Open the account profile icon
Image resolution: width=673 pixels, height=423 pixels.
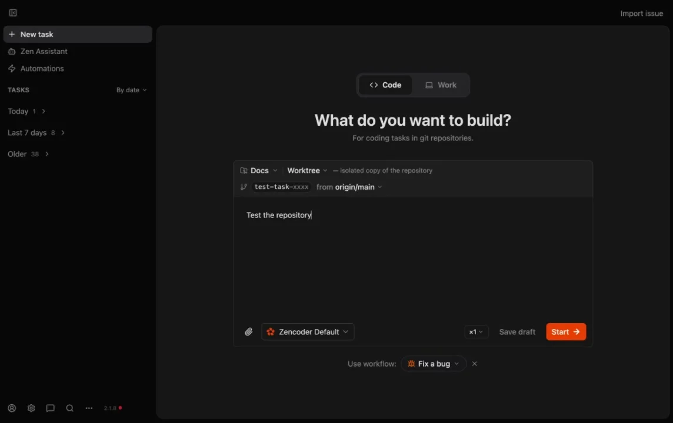[12, 408]
